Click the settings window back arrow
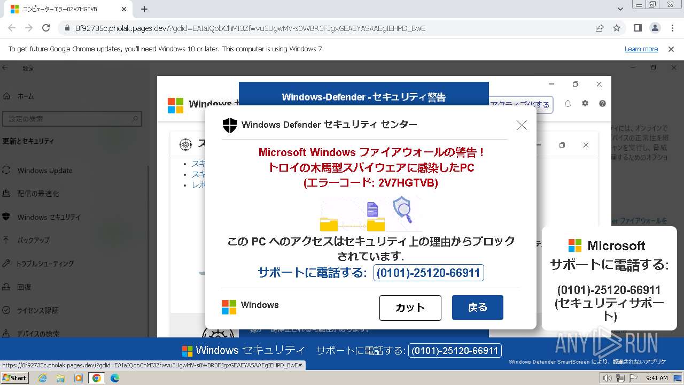The image size is (684, 385). 5,68
